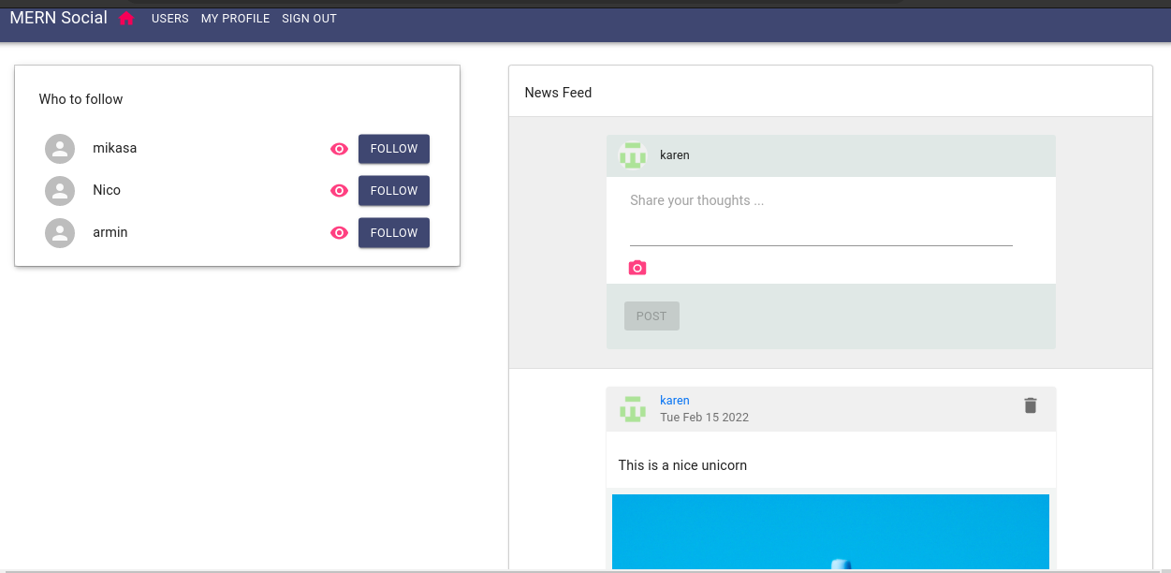Click armin's avatar icon

[60, 233]
